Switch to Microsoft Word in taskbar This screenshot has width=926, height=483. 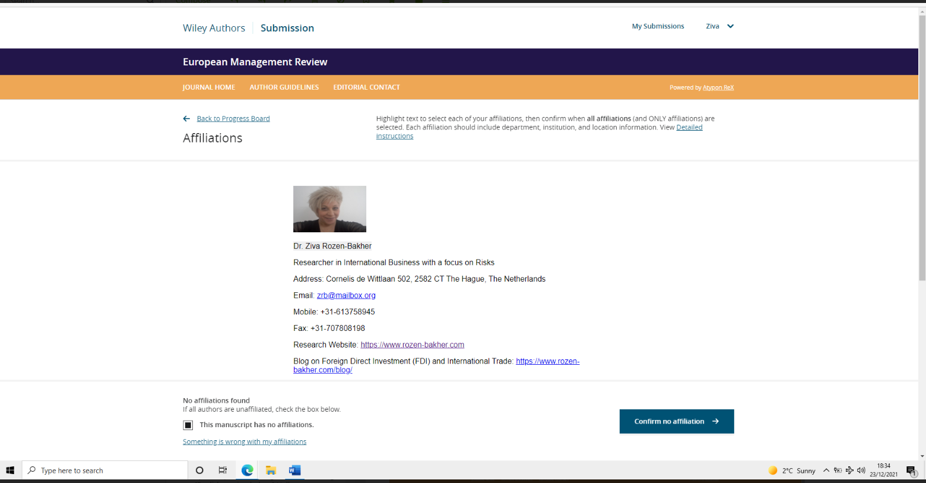(x=294, y=470)
